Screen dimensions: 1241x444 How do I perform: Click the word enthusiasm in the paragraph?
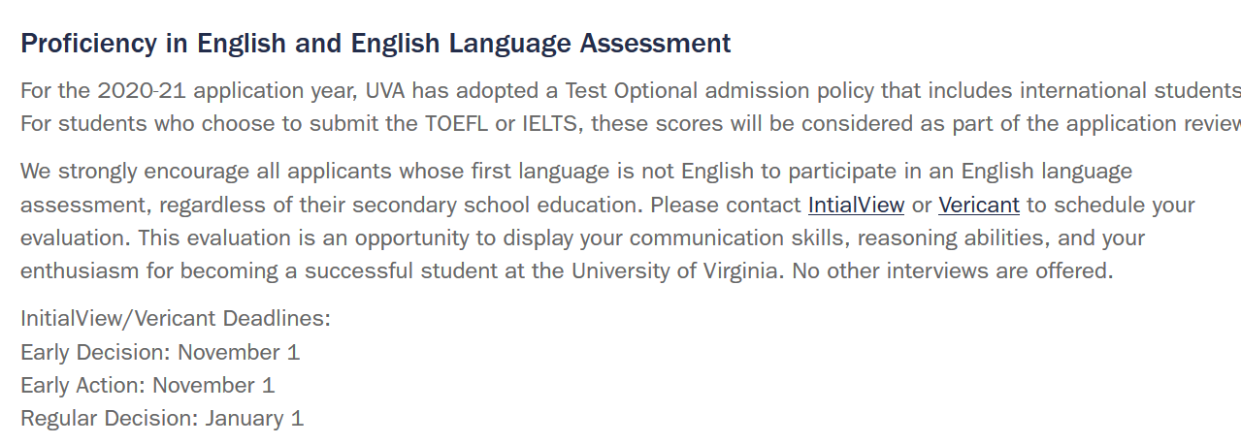pos(81,270)
